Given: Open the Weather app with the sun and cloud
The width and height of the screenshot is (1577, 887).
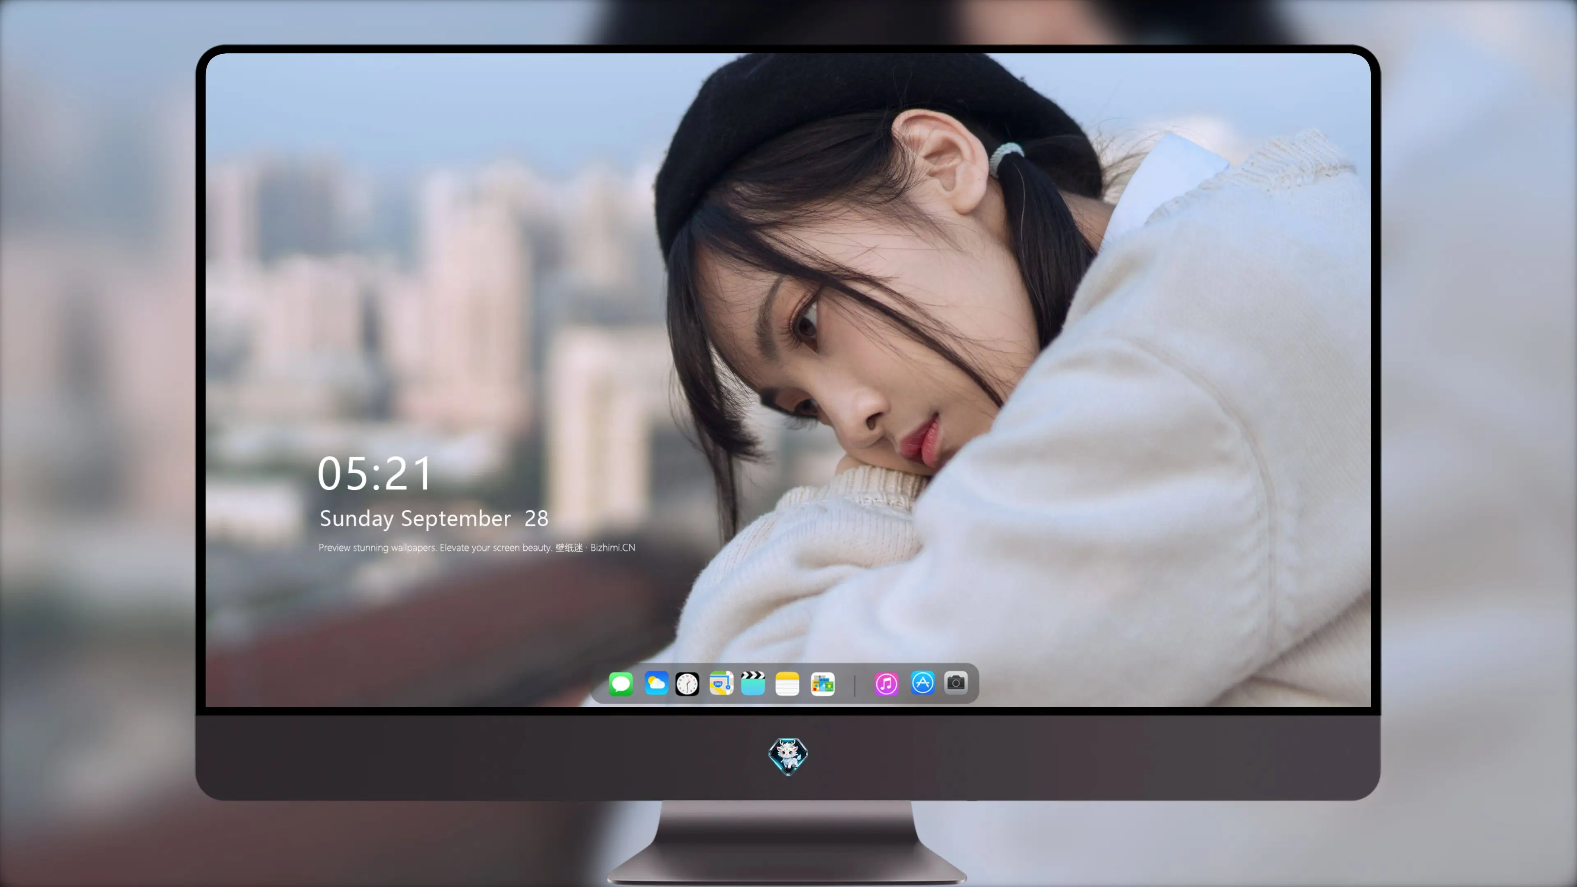Looking at the screenshot, I should (656, 683).
